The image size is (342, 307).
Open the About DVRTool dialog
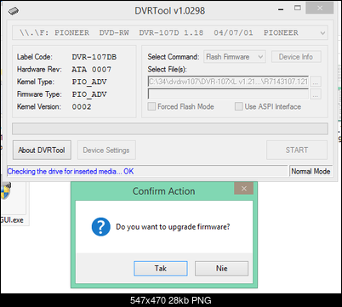tap(42, 150)
